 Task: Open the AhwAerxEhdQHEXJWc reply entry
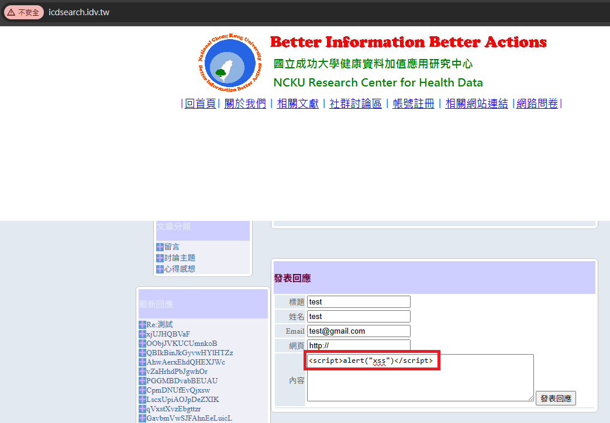pyautogui.click(x=185, y=362)
